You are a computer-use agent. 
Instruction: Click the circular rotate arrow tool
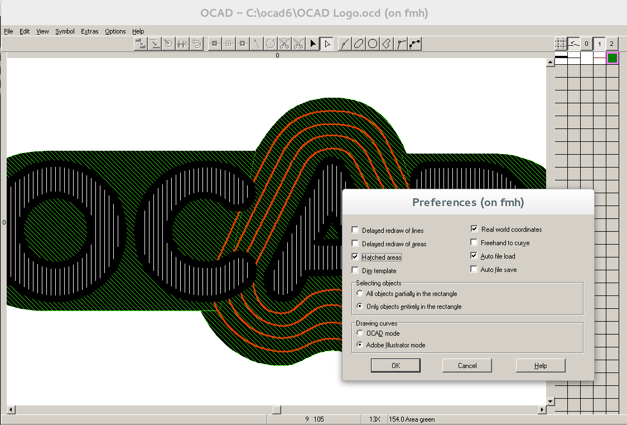click(271, 44)
